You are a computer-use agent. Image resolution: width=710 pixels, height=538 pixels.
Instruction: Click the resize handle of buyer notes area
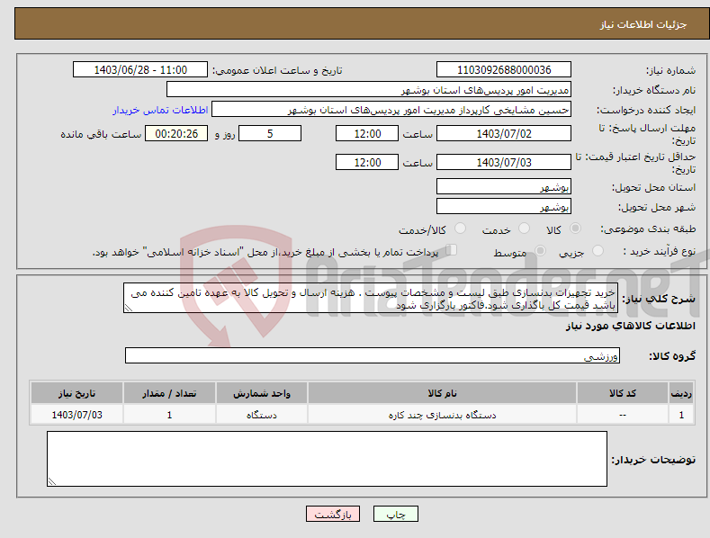click(51, 482)
